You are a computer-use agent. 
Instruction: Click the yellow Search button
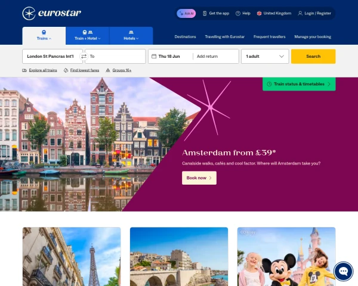(x=313, y=57)
